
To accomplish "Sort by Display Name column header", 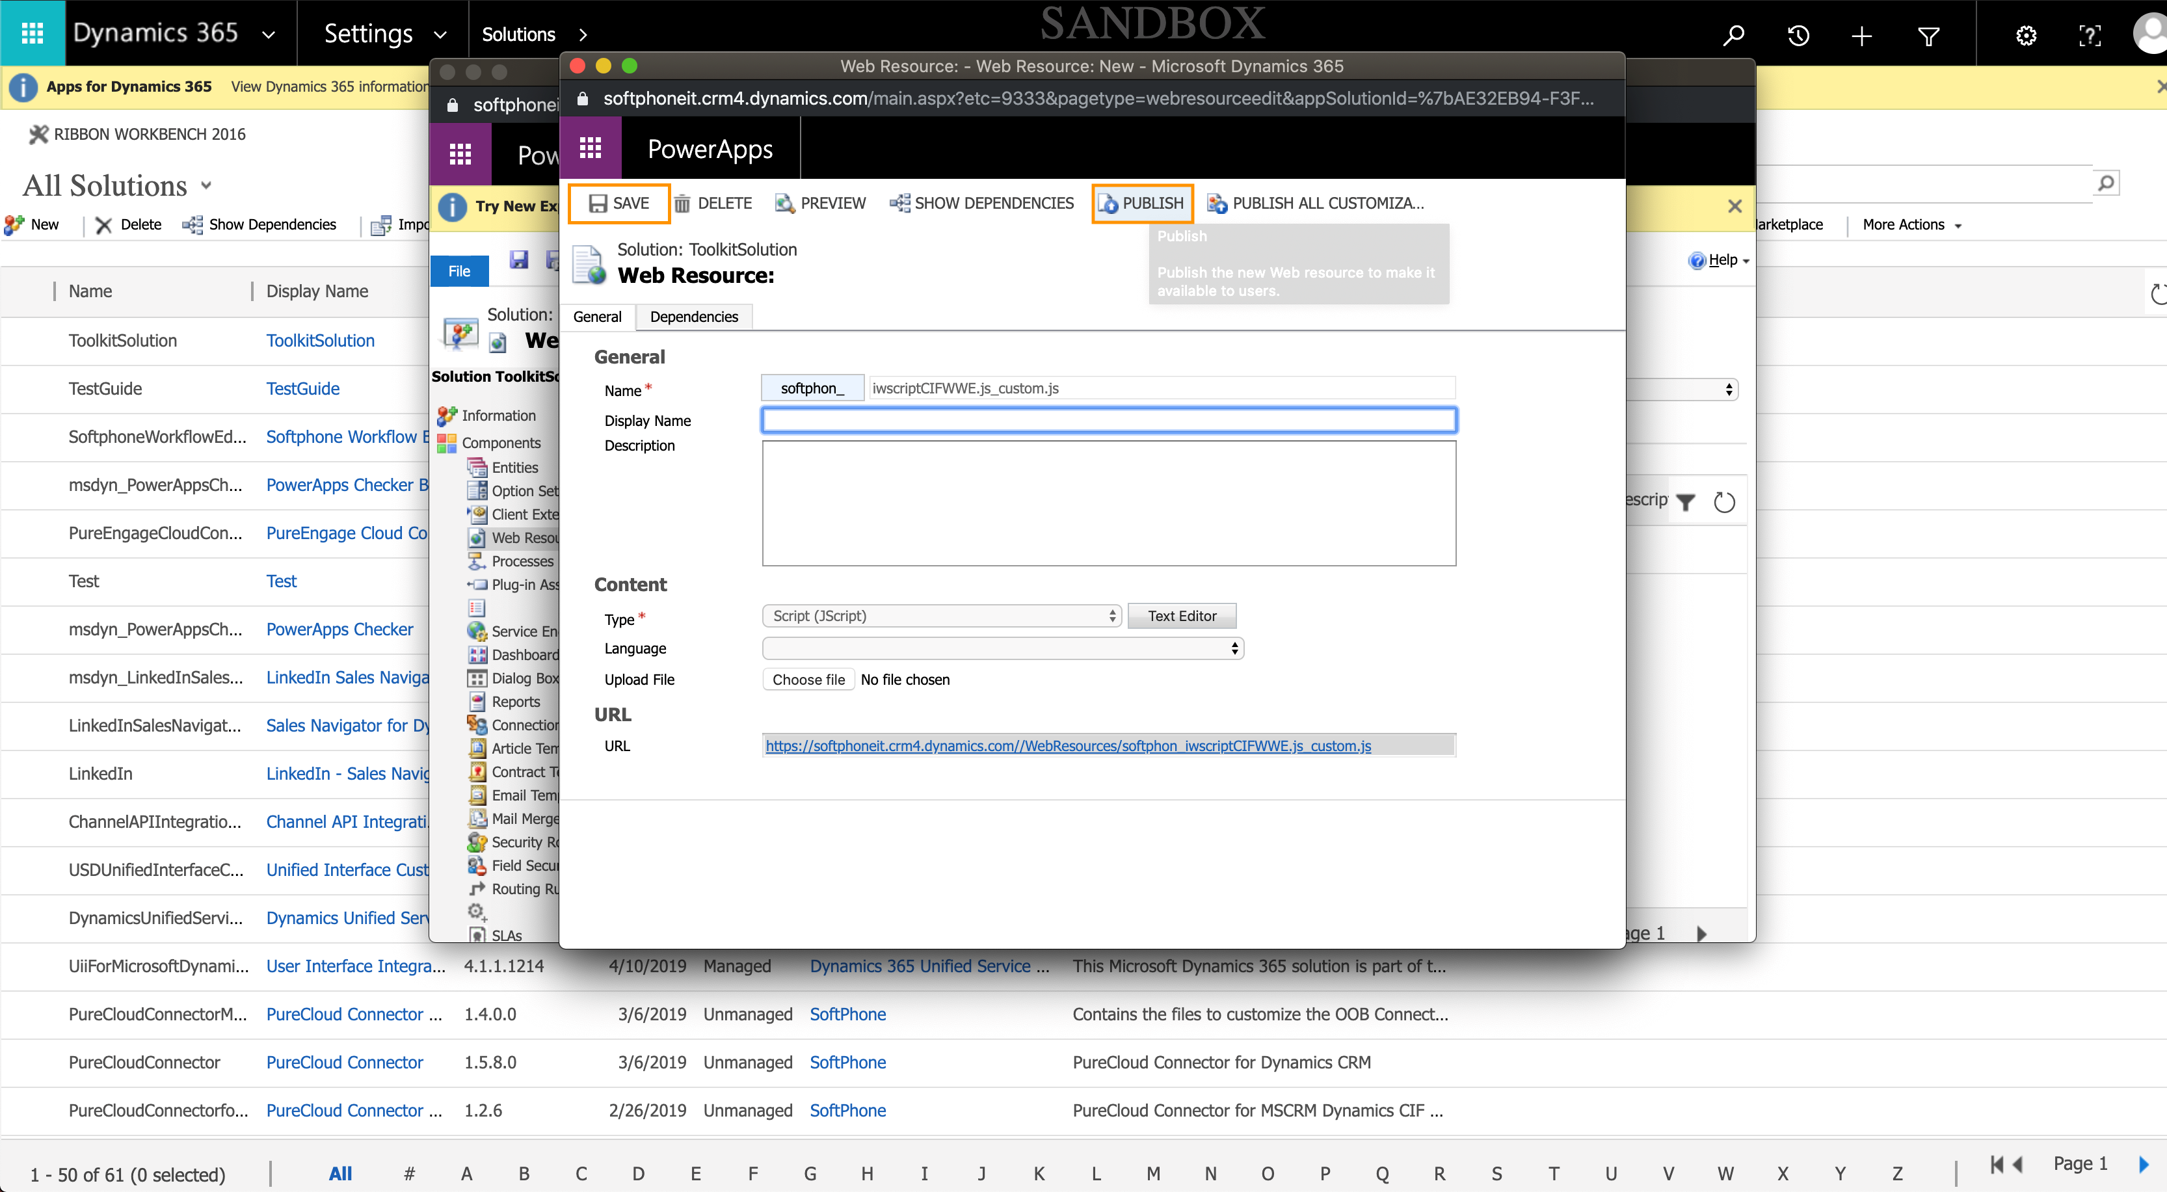I will [x=317, y=291].
